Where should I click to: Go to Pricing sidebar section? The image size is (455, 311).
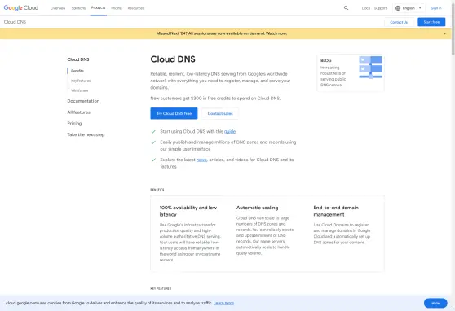[x=74, y=124]
